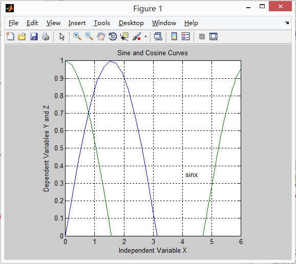Click the blue sine curve peak

point(110,61)
